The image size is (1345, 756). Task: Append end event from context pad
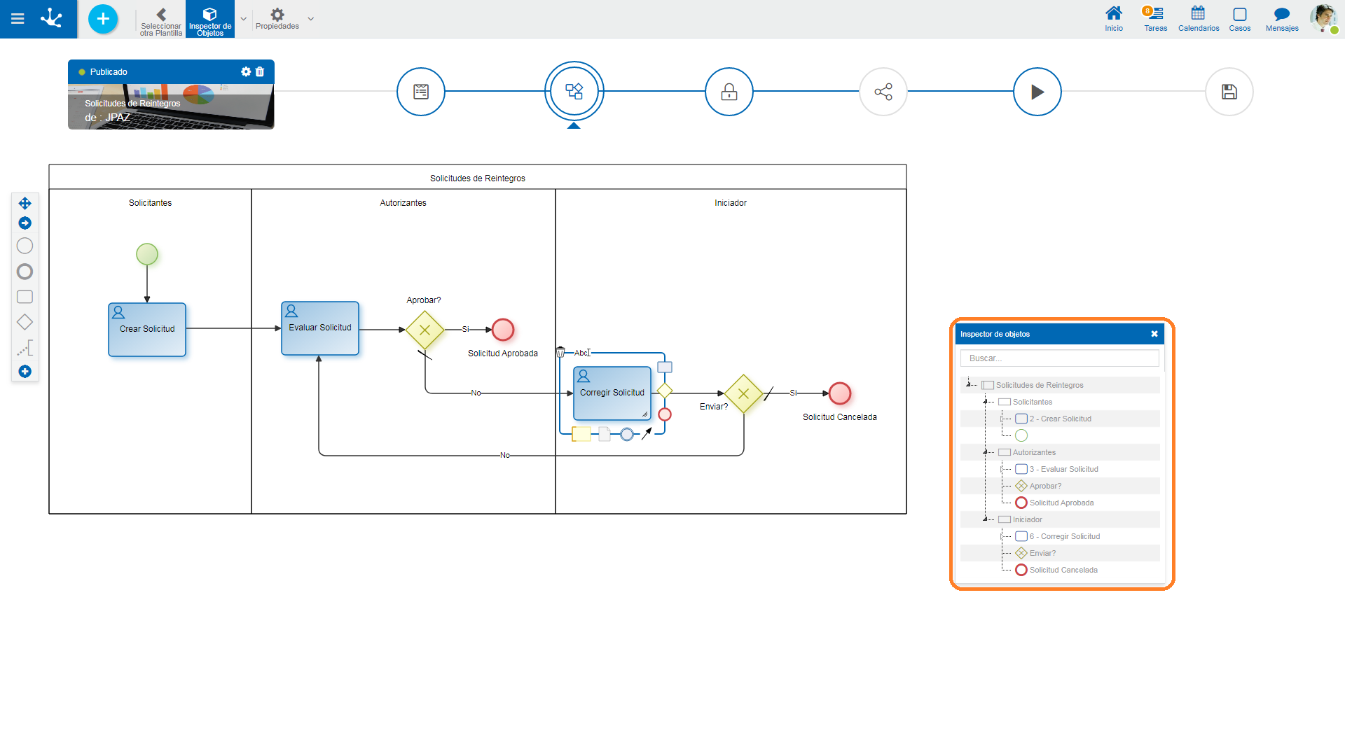pos(665,414)
